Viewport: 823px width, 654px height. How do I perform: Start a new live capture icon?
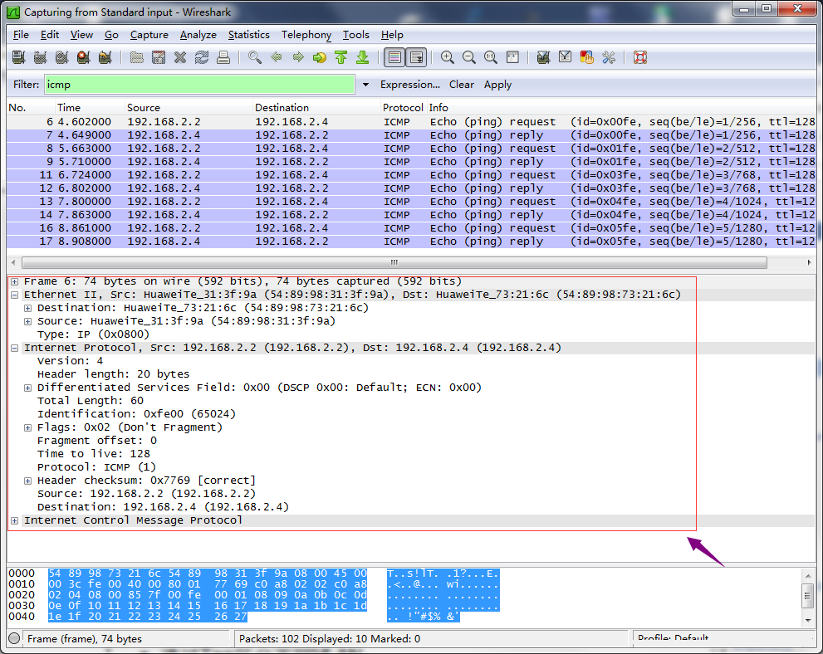pyautogui.click(x=62, y=57)
